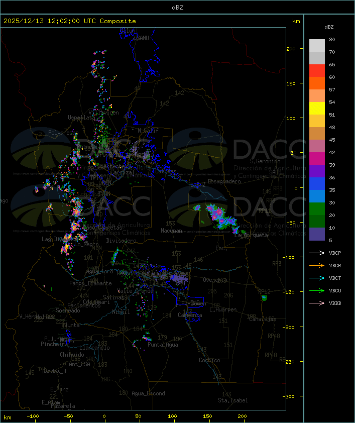This screenshot has height=423, width=355.
Task: Click the legend value 5
Action: 330,240
